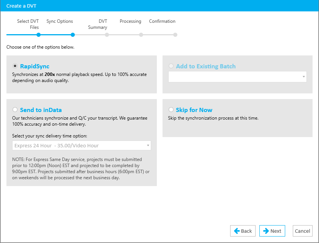319x243 pixels.
Task: Open the Add to Existing Batch dropdown
Action: point(237,77)
